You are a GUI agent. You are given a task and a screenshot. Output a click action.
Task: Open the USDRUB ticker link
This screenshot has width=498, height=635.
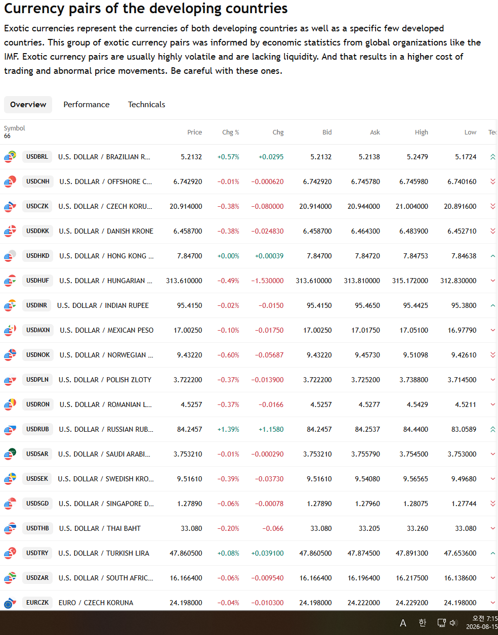pos(37,429)
